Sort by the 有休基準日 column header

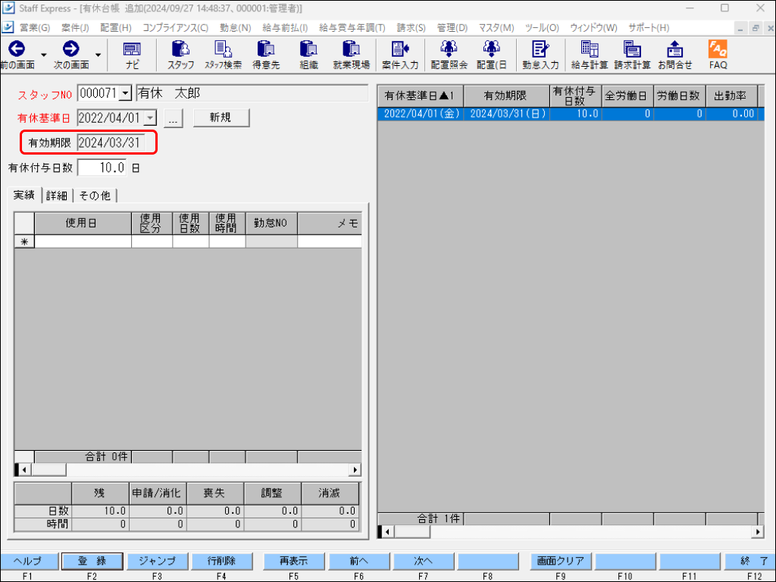coord(421,95)
